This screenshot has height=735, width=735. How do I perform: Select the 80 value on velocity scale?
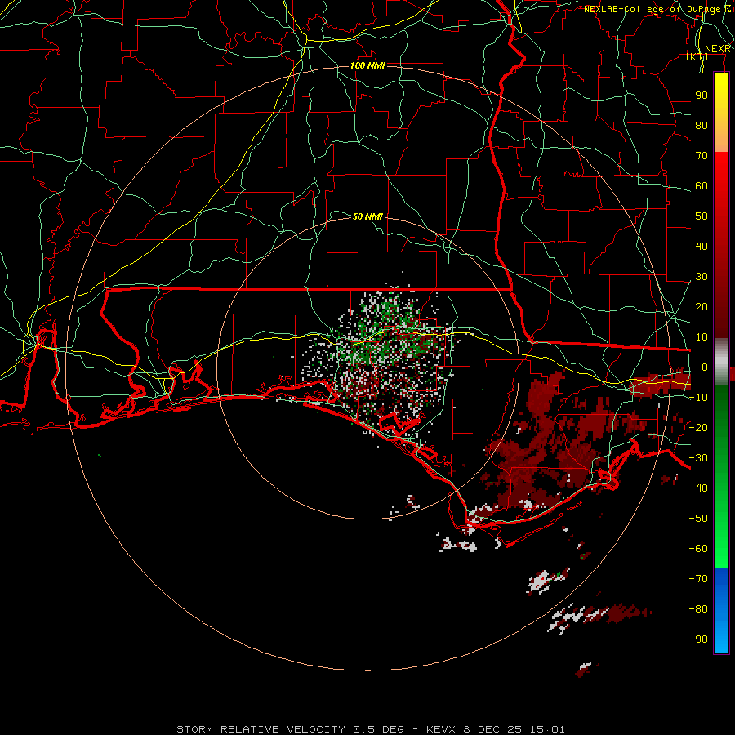(x=702, y=125)
